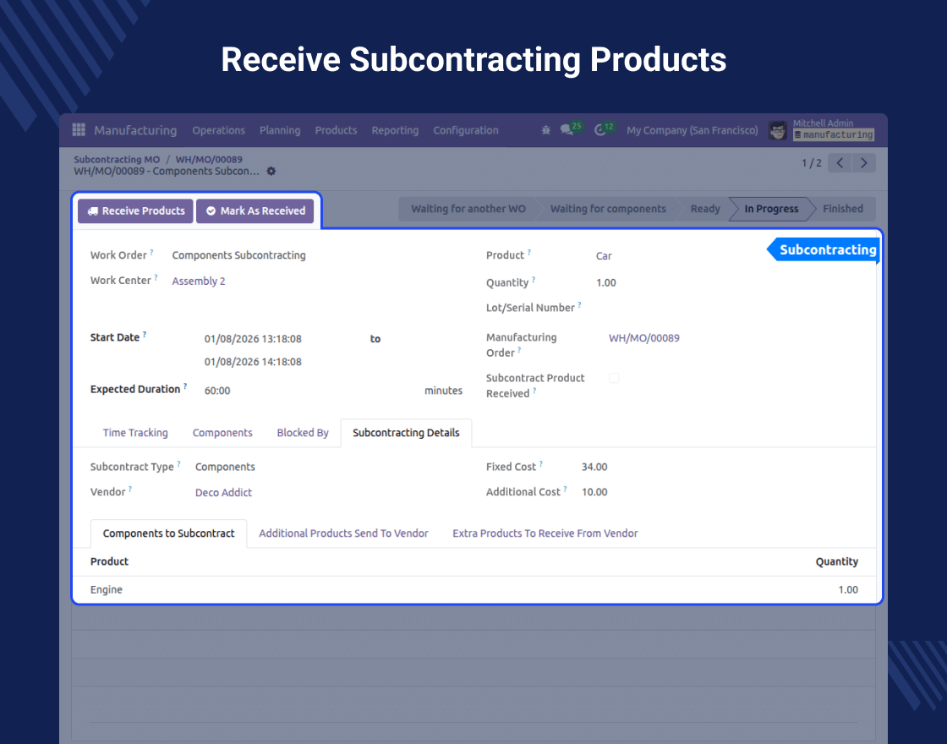This screenshot has height=744, width=947.
Task: Click the Engine row quantity 1.00
Action: click(x=848, y=590)
